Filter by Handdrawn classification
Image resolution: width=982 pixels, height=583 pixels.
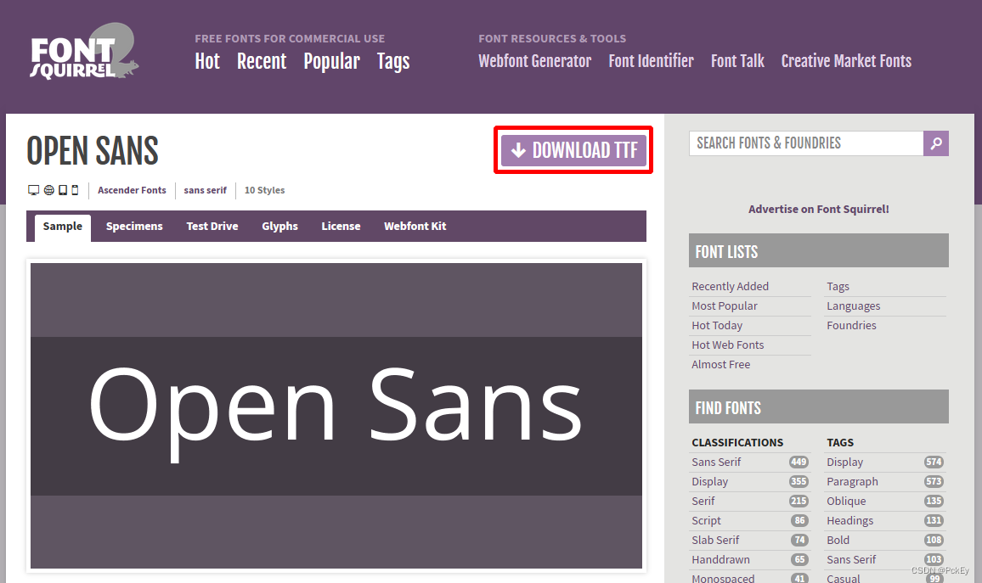coord(721,559)
